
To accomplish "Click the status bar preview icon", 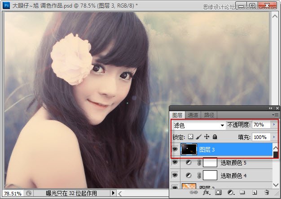I will [29, 193].
